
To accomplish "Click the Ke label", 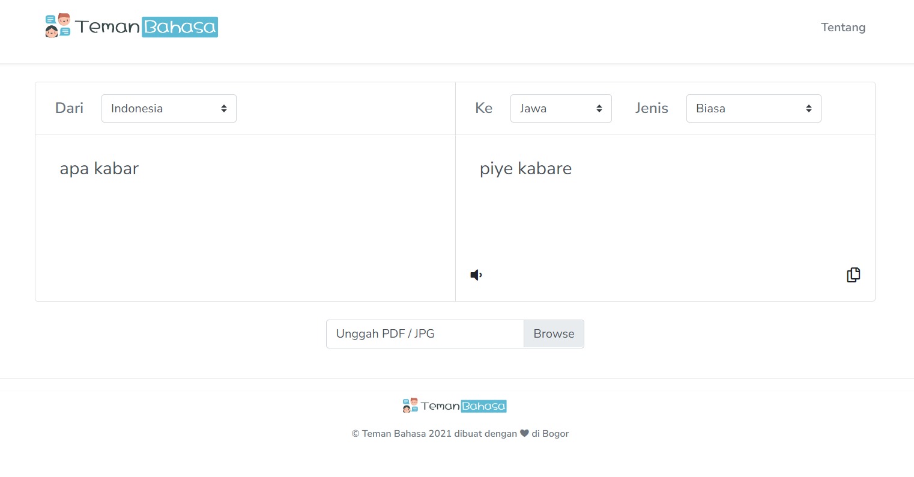I will [483, 108].
